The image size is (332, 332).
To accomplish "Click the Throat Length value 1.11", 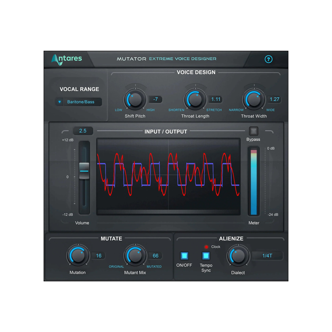I will 216,99.
